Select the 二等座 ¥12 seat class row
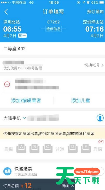Viewport: 105px width, 190px height. (52, 49)
